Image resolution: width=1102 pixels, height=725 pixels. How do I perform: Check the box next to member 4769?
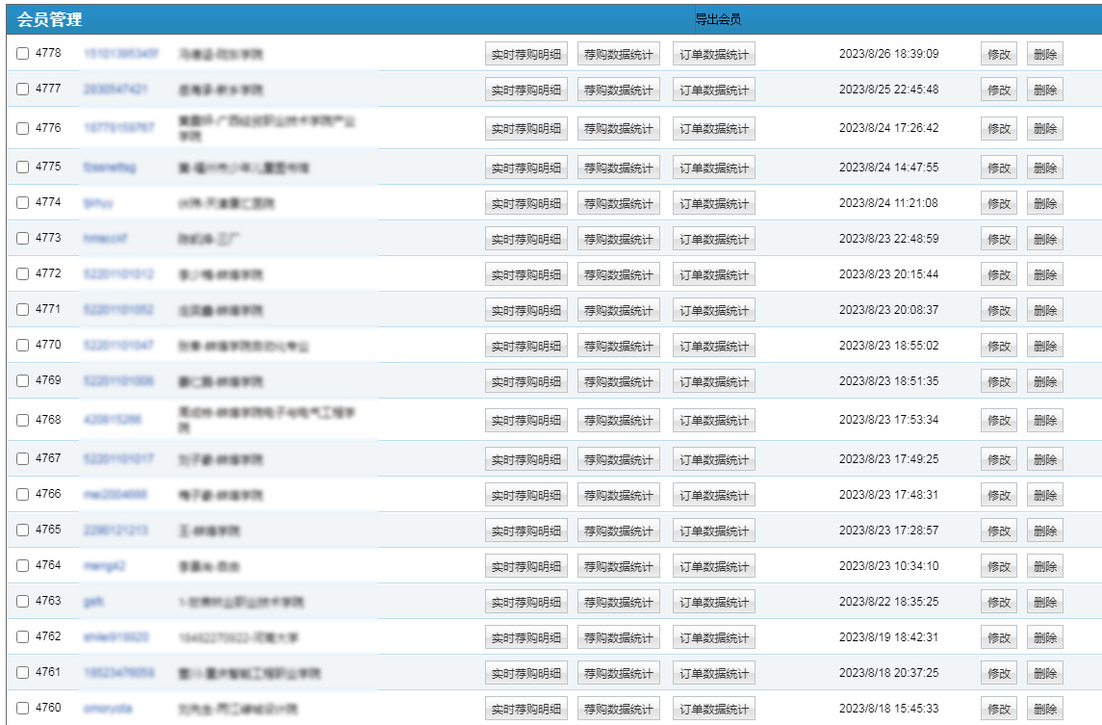[23, 381]
